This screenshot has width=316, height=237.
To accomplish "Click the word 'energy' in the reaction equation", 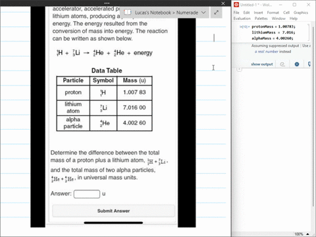I will (x=143, y=53).
